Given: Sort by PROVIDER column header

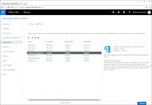Looking at the screenshot, I should click(55, 42).
